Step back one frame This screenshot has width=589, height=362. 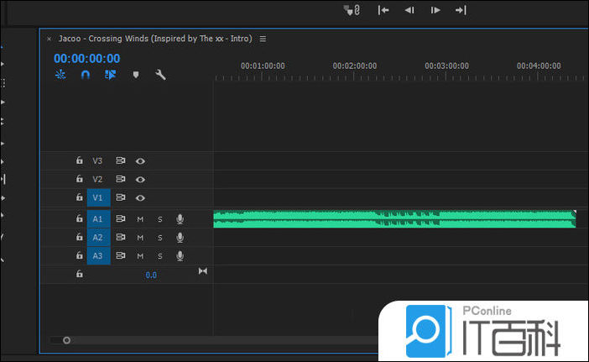(x=409, y=10)
